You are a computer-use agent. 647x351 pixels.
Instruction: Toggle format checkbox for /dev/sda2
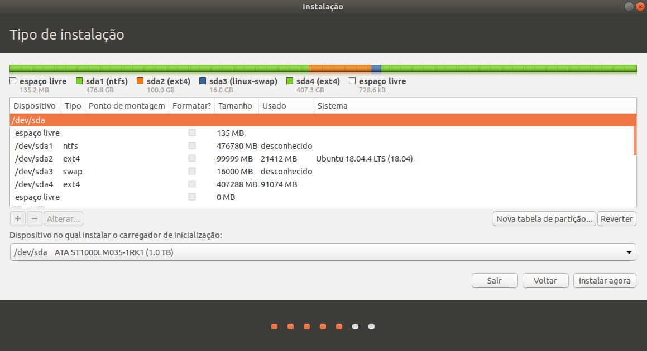click(x=192, y=159)
